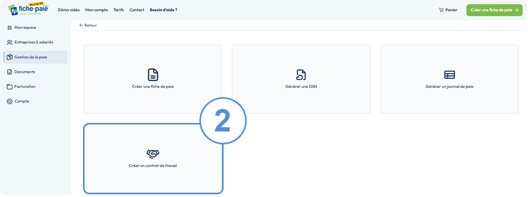Go to the Tarifs page
Viewport: 528px width, 197px height.
119,10
